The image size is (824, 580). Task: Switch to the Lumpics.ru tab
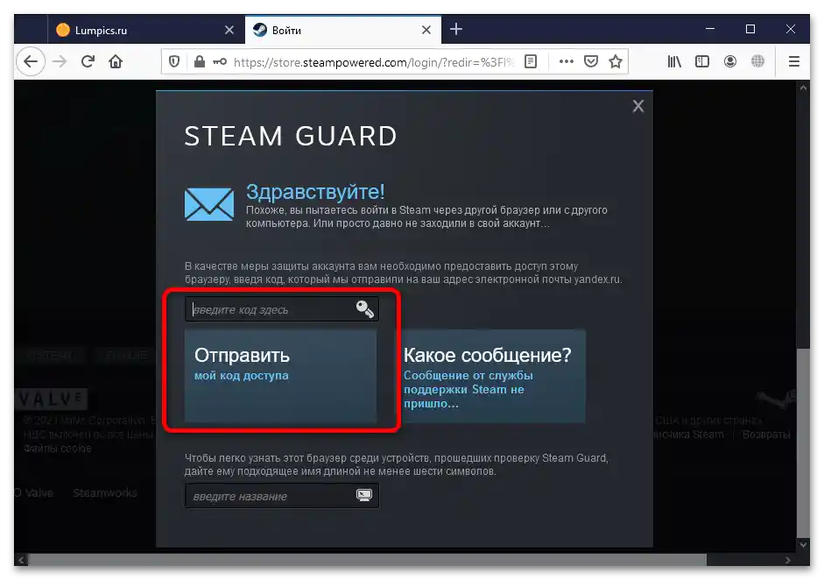(146, 30)
